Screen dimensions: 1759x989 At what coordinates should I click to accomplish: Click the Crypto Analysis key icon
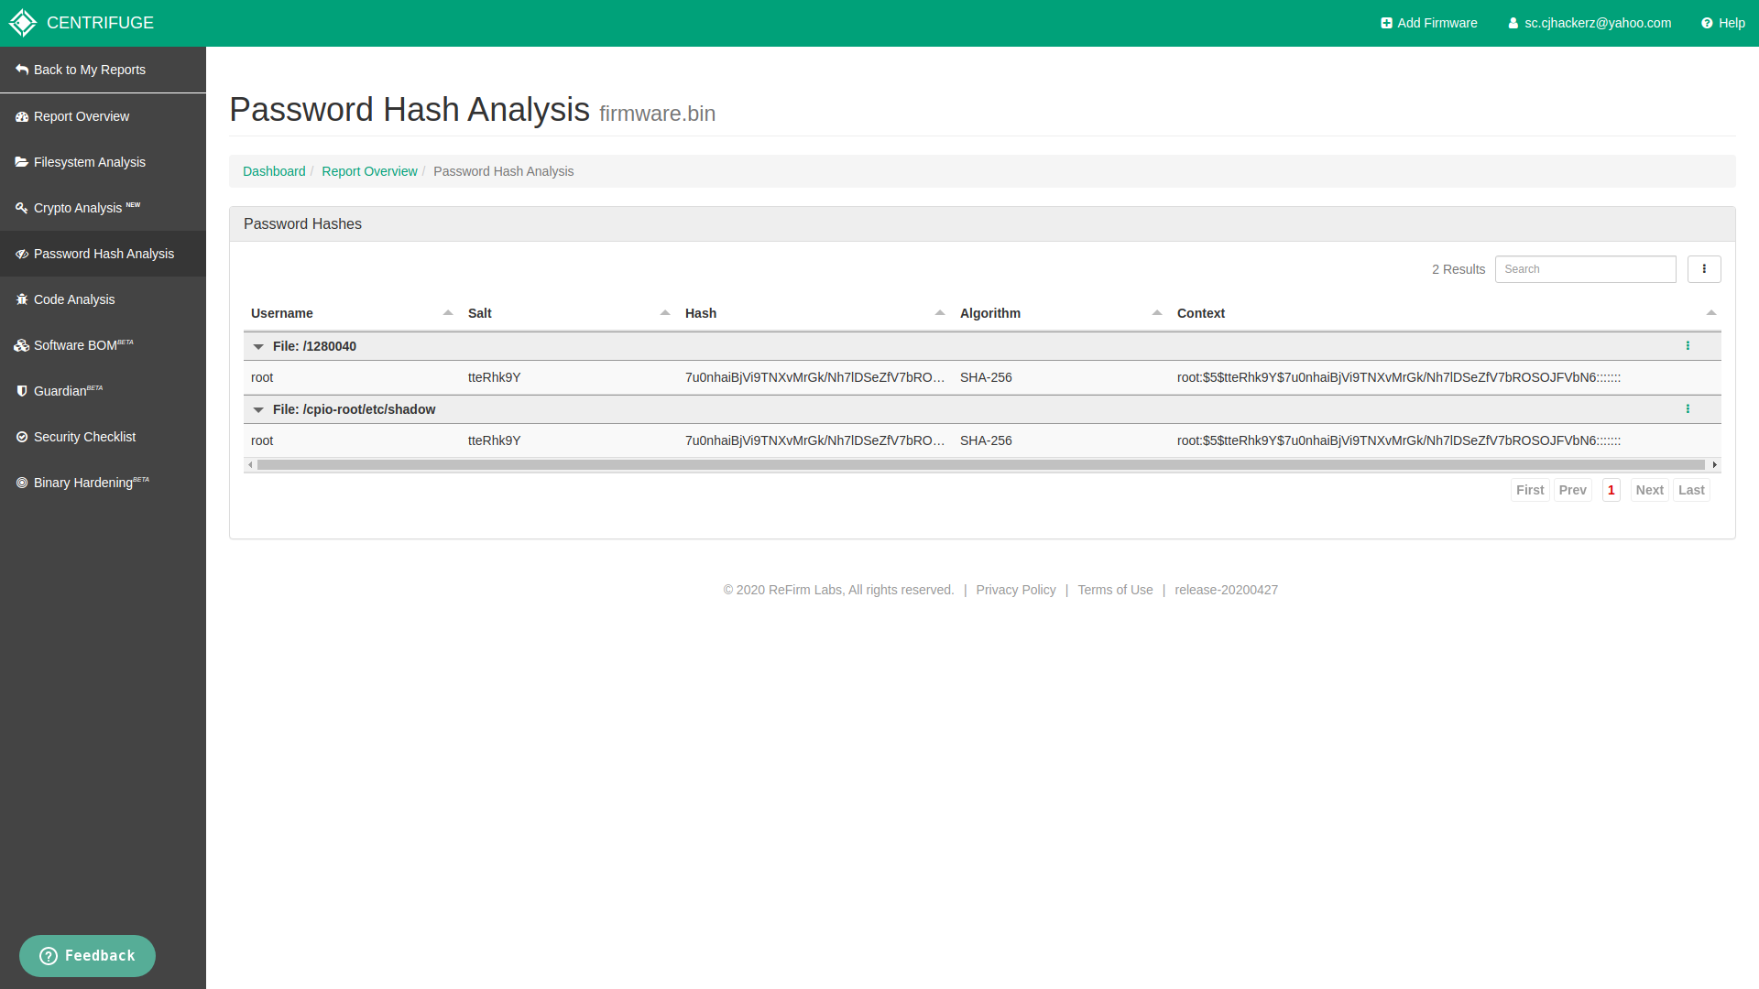pyautogui.click(x=22, y=208)
